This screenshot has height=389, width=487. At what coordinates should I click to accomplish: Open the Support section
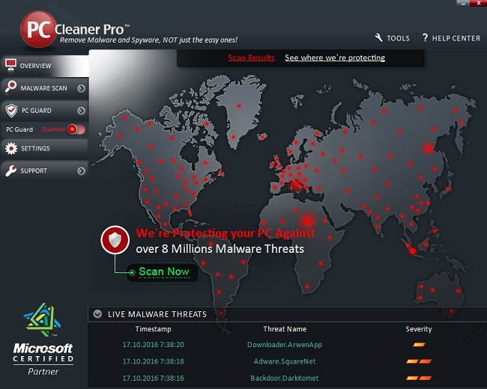(45, 171)
